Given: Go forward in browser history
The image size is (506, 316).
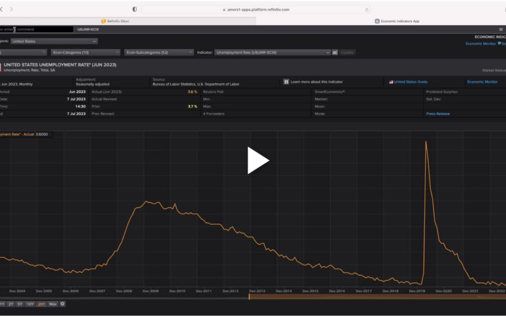Looking at the screenshot, I should pyautogui.click(x=11, y=9).
